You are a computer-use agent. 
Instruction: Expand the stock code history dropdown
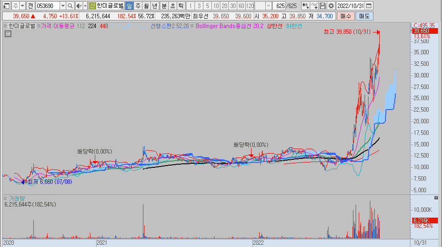point(63,6)
